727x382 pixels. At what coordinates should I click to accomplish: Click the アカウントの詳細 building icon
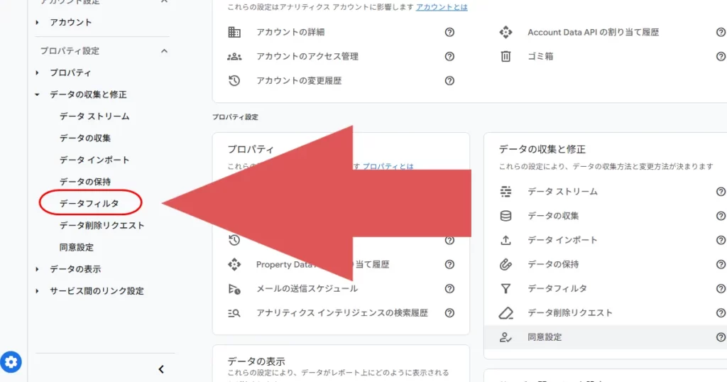(x=234, y=32)
